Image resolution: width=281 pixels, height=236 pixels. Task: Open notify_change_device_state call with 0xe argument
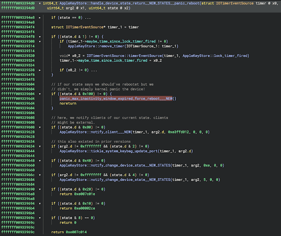pos(115,165)
